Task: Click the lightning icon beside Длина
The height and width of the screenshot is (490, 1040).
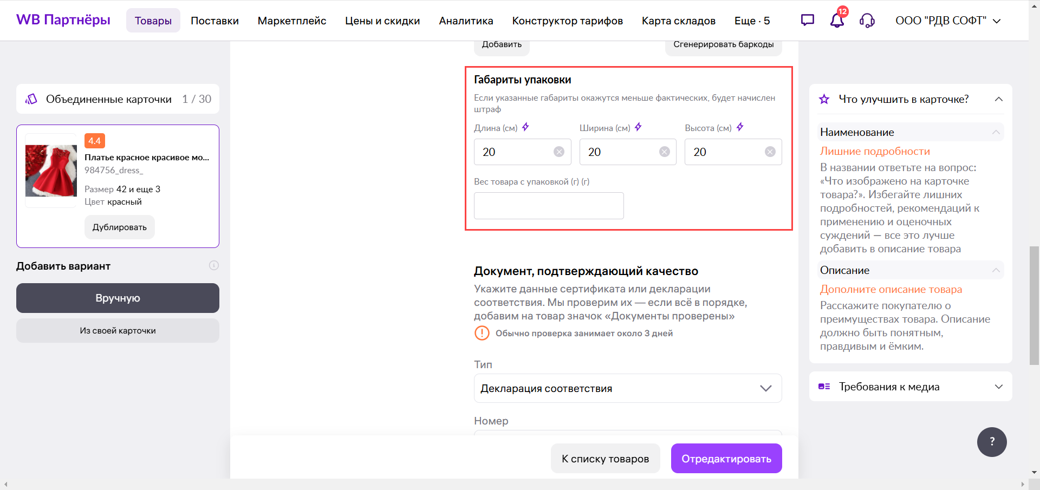Action: 525,127
